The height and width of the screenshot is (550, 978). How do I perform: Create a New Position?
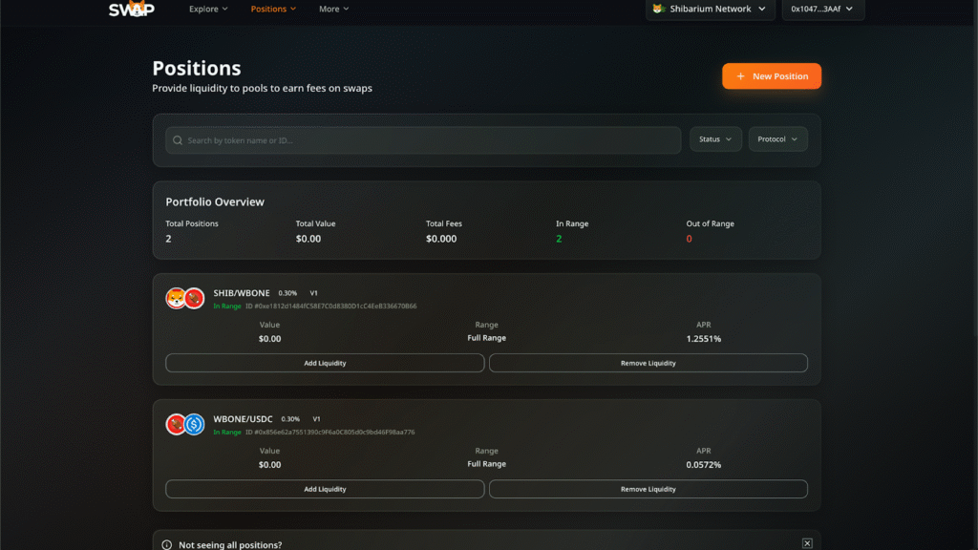click(772, 76)
